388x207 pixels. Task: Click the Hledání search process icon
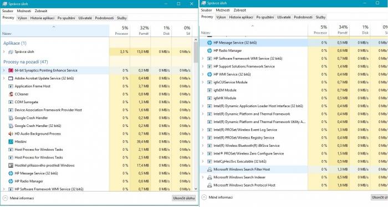tap(11, 142)
